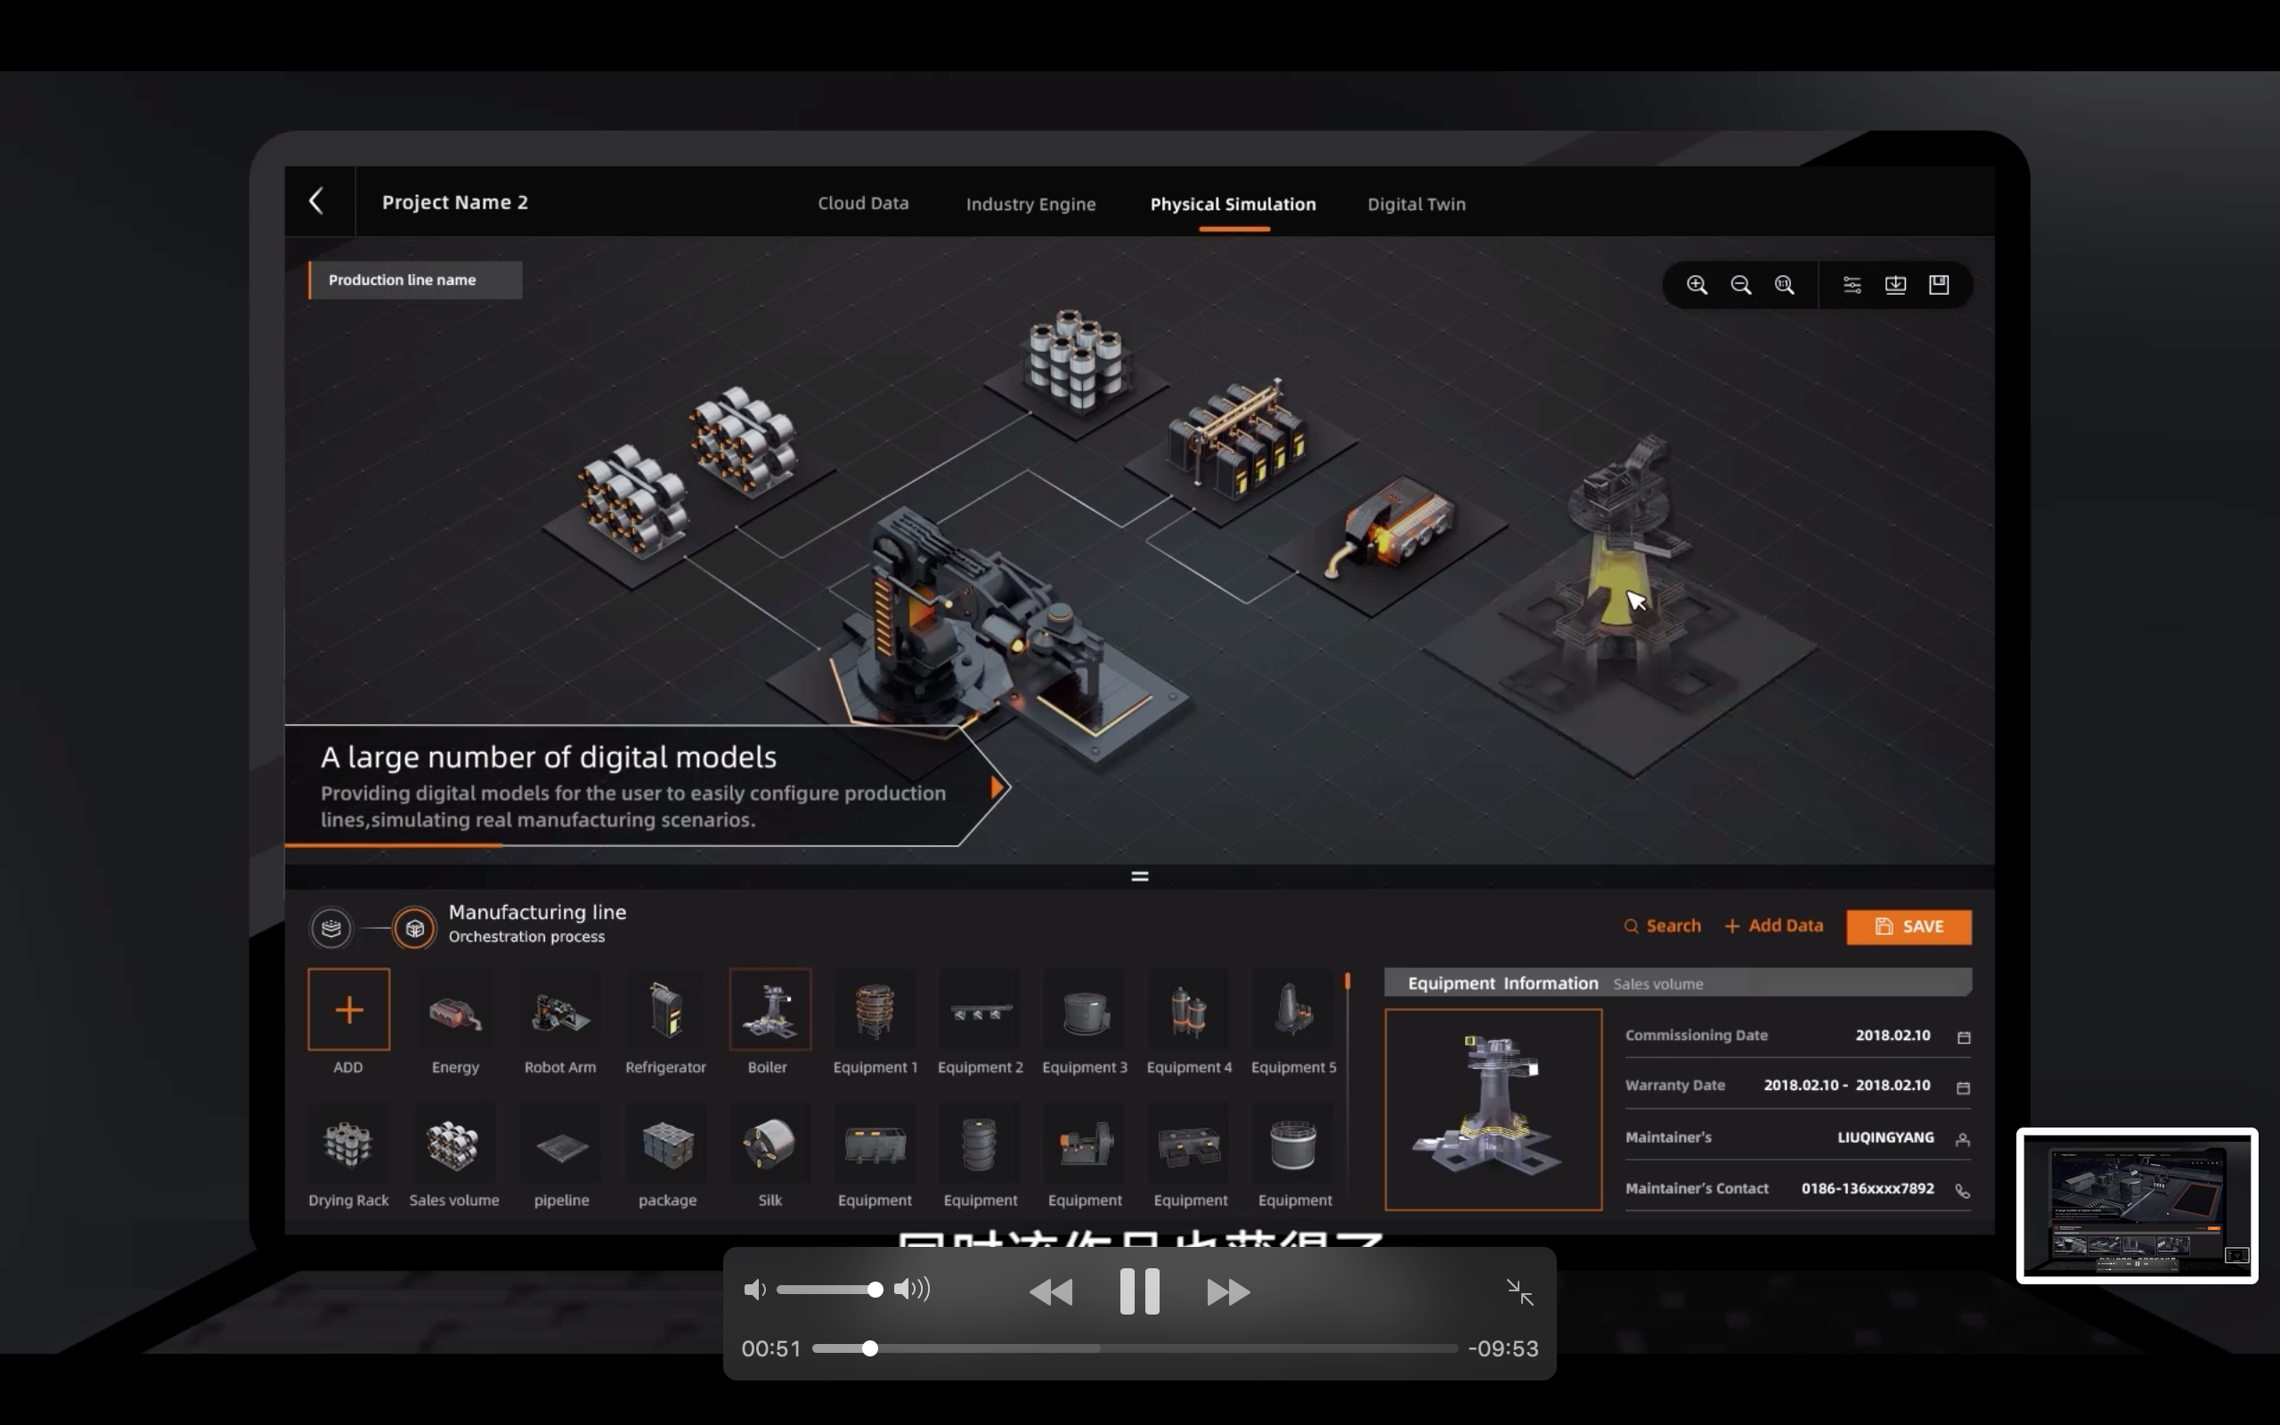Click the ADD plus button
2280x1425 pixels.
[x=348, y=1009]
